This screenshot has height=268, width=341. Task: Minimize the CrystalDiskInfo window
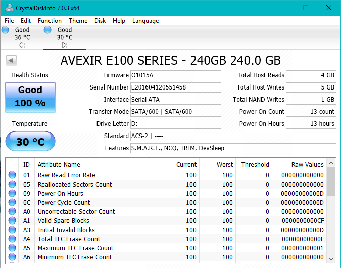[x=283, y=8]
